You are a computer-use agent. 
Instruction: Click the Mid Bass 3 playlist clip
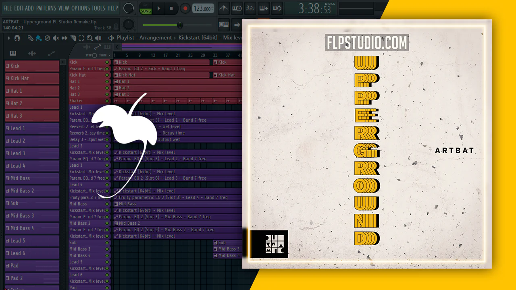click(x=227, y=249)
